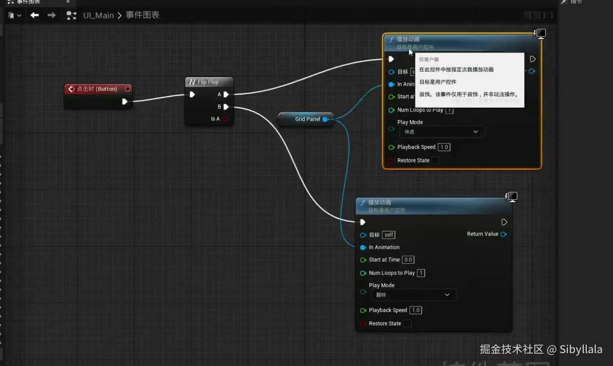This screenshot has height=366, width=613.
Task: Click the upper 播放动画 exec input pin
Action: [x=391, y=59]
